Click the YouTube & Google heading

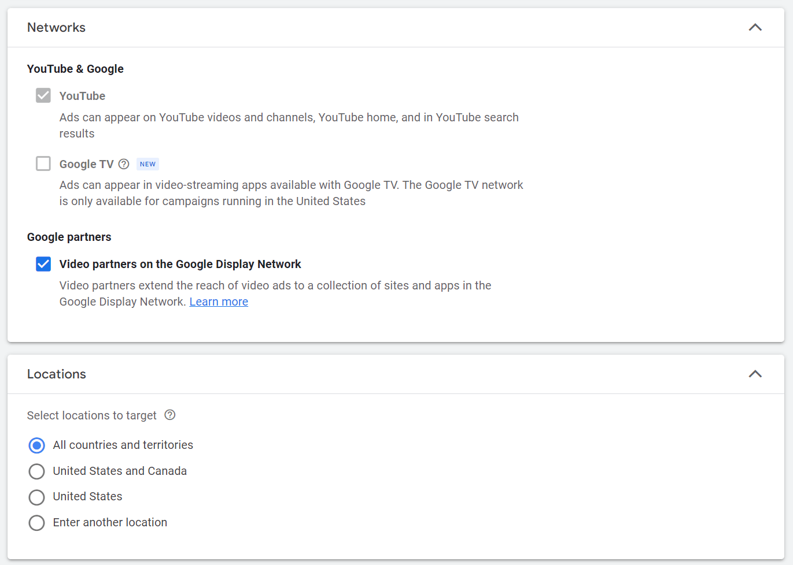pos(75,69)
